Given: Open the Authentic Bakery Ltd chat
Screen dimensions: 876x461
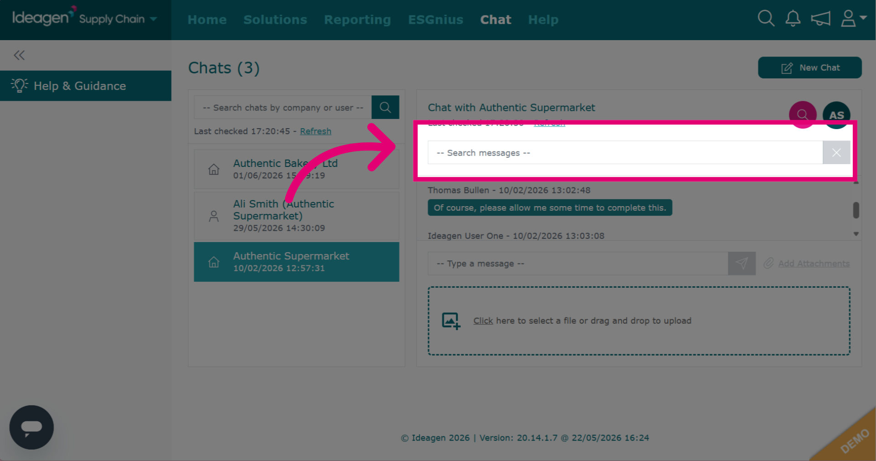Looking at the screenshot, I should 297,169.
